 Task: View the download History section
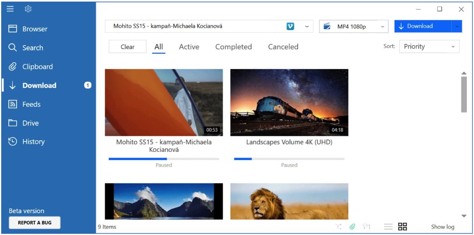tap(33, 141)
